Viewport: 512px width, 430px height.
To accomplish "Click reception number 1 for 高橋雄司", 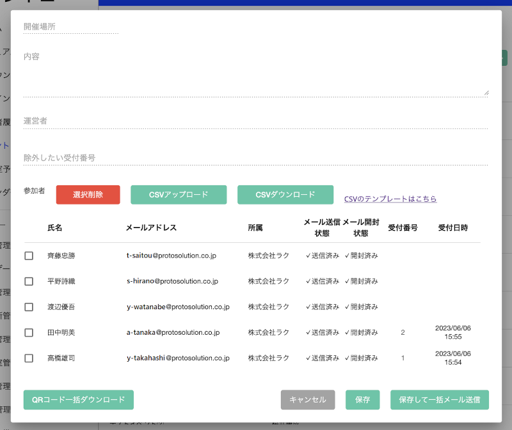I will point(403,358).
